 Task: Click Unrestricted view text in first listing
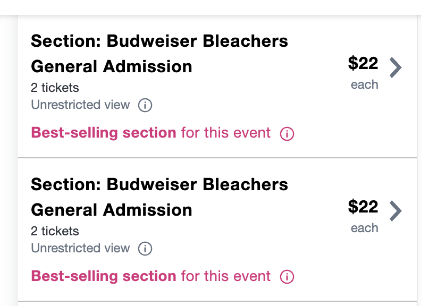pos(80,105)
